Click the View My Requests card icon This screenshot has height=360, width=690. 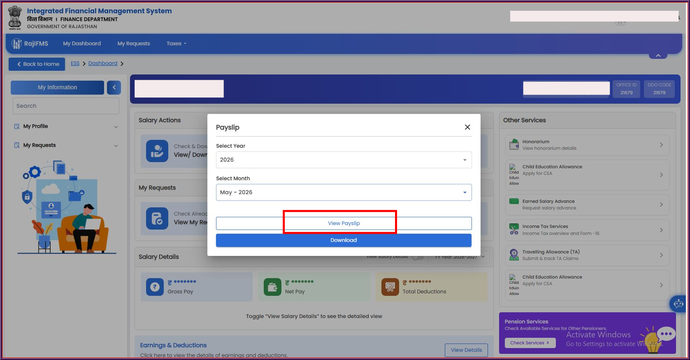point(157,218)
